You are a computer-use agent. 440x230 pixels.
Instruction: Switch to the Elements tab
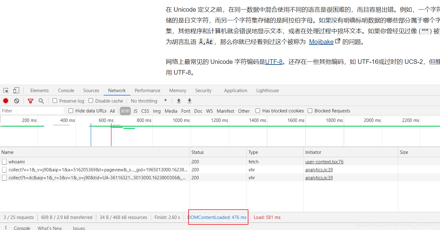pos(39,91)
